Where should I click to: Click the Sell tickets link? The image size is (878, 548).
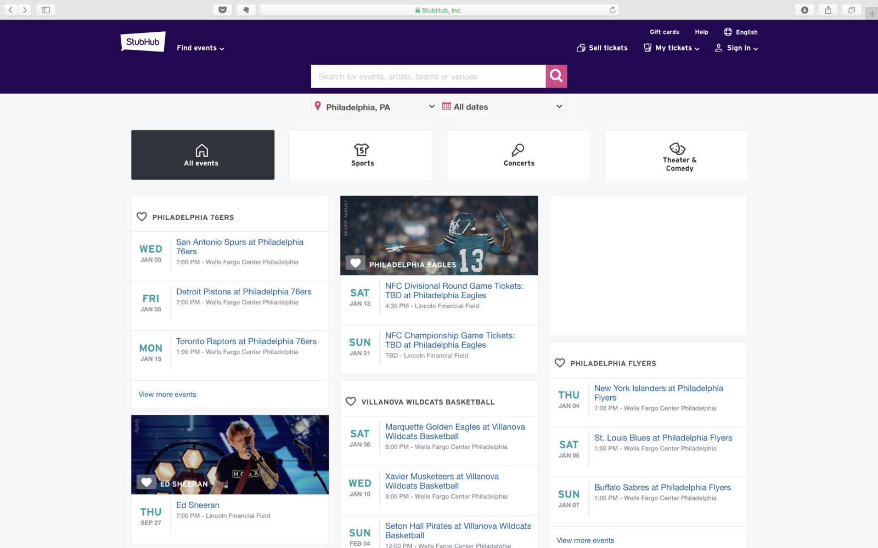pos(608,48)
